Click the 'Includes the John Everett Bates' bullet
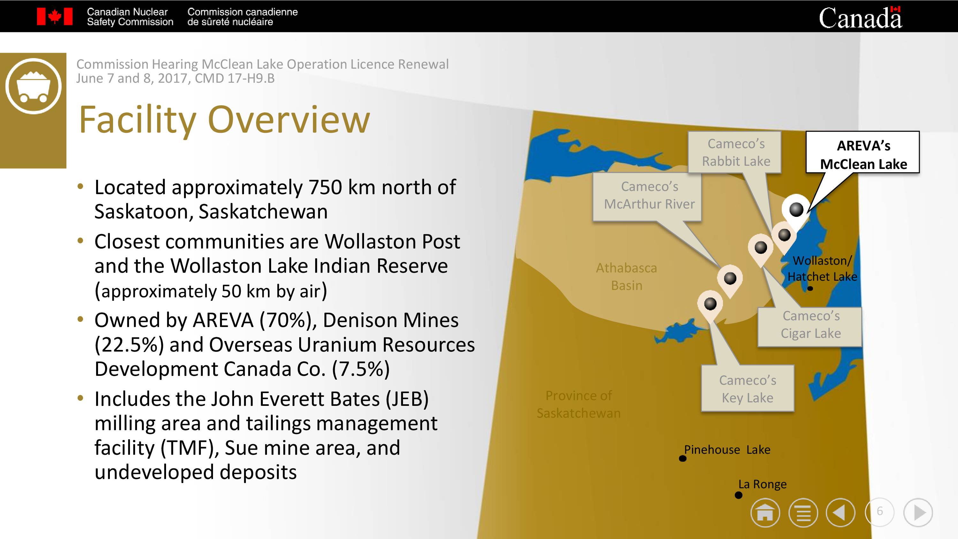This screenshot has width=958, height=539. [266, 435]
